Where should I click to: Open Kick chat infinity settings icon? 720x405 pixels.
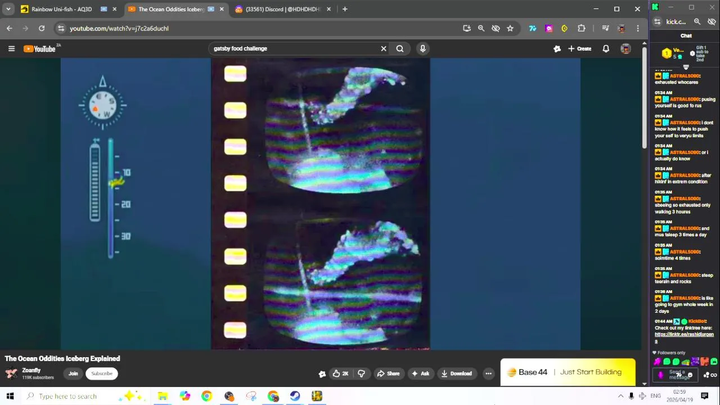tap(714, 375)
